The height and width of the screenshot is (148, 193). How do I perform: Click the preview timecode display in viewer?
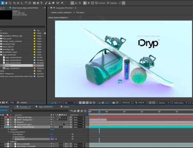pos(126,102)
